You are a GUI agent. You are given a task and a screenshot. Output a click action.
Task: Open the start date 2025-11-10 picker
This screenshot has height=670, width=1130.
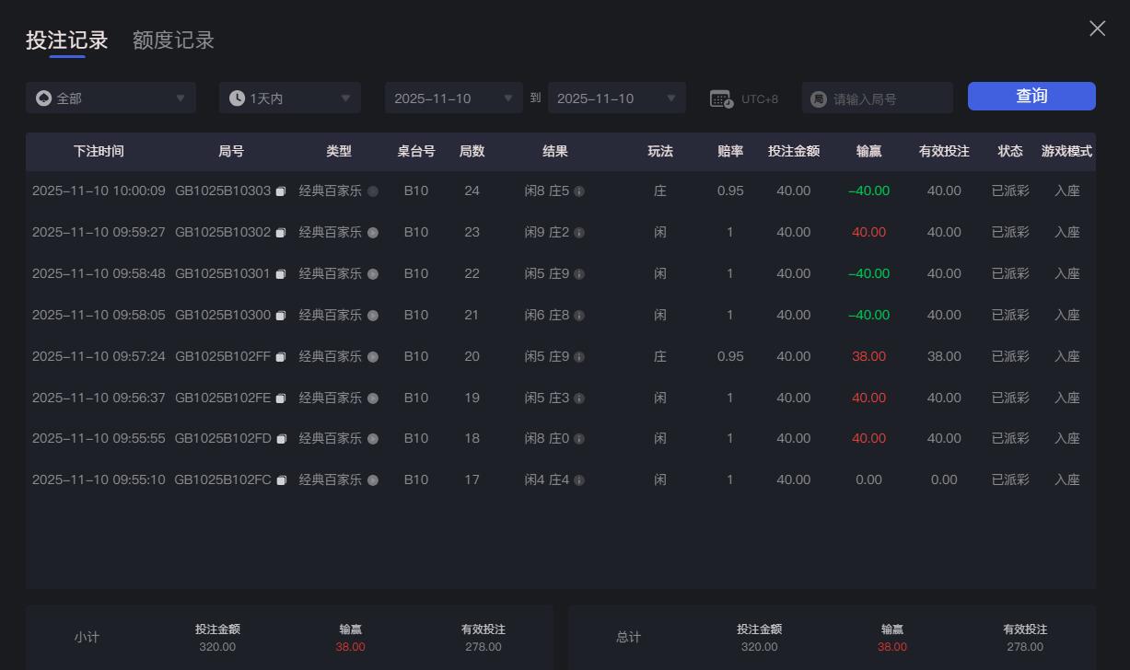click(x=453, y=97)
